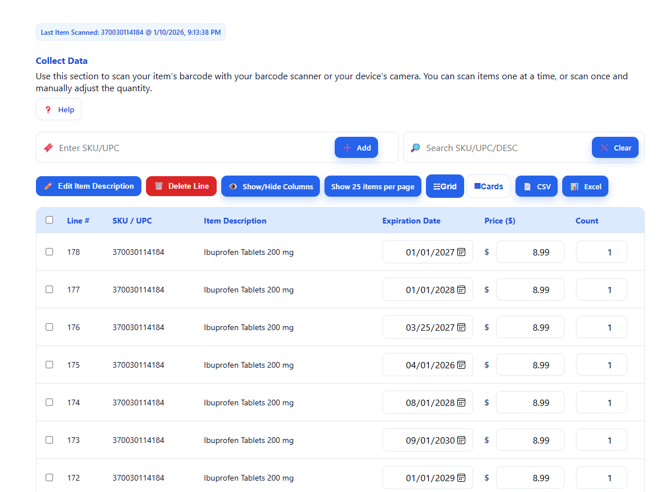Switch to Cards view
This screenshot has height=492, width=666.
(x=489, y=186)
